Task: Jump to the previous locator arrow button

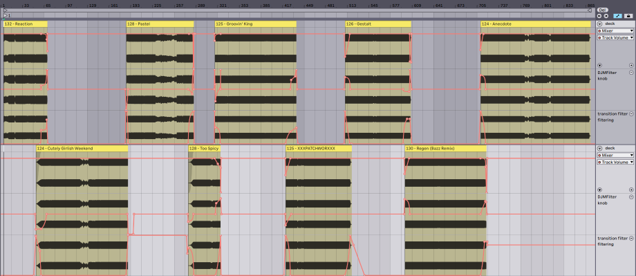Action: click(599, 16)
